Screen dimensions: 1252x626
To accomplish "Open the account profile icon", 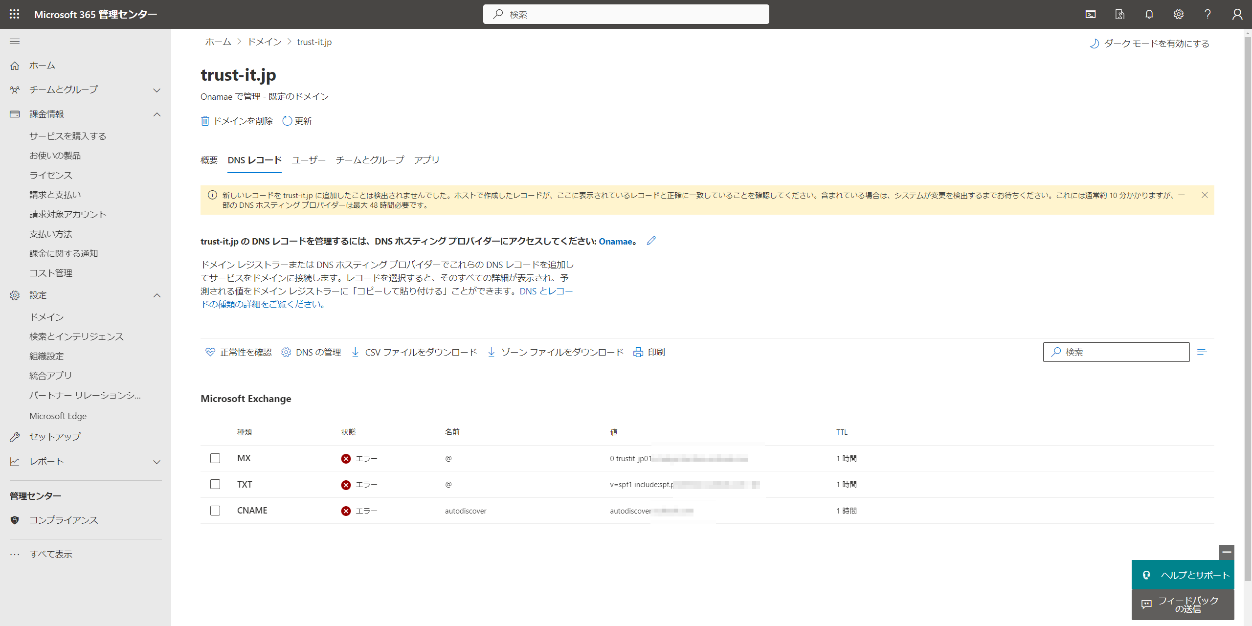I will (1237, 14).
